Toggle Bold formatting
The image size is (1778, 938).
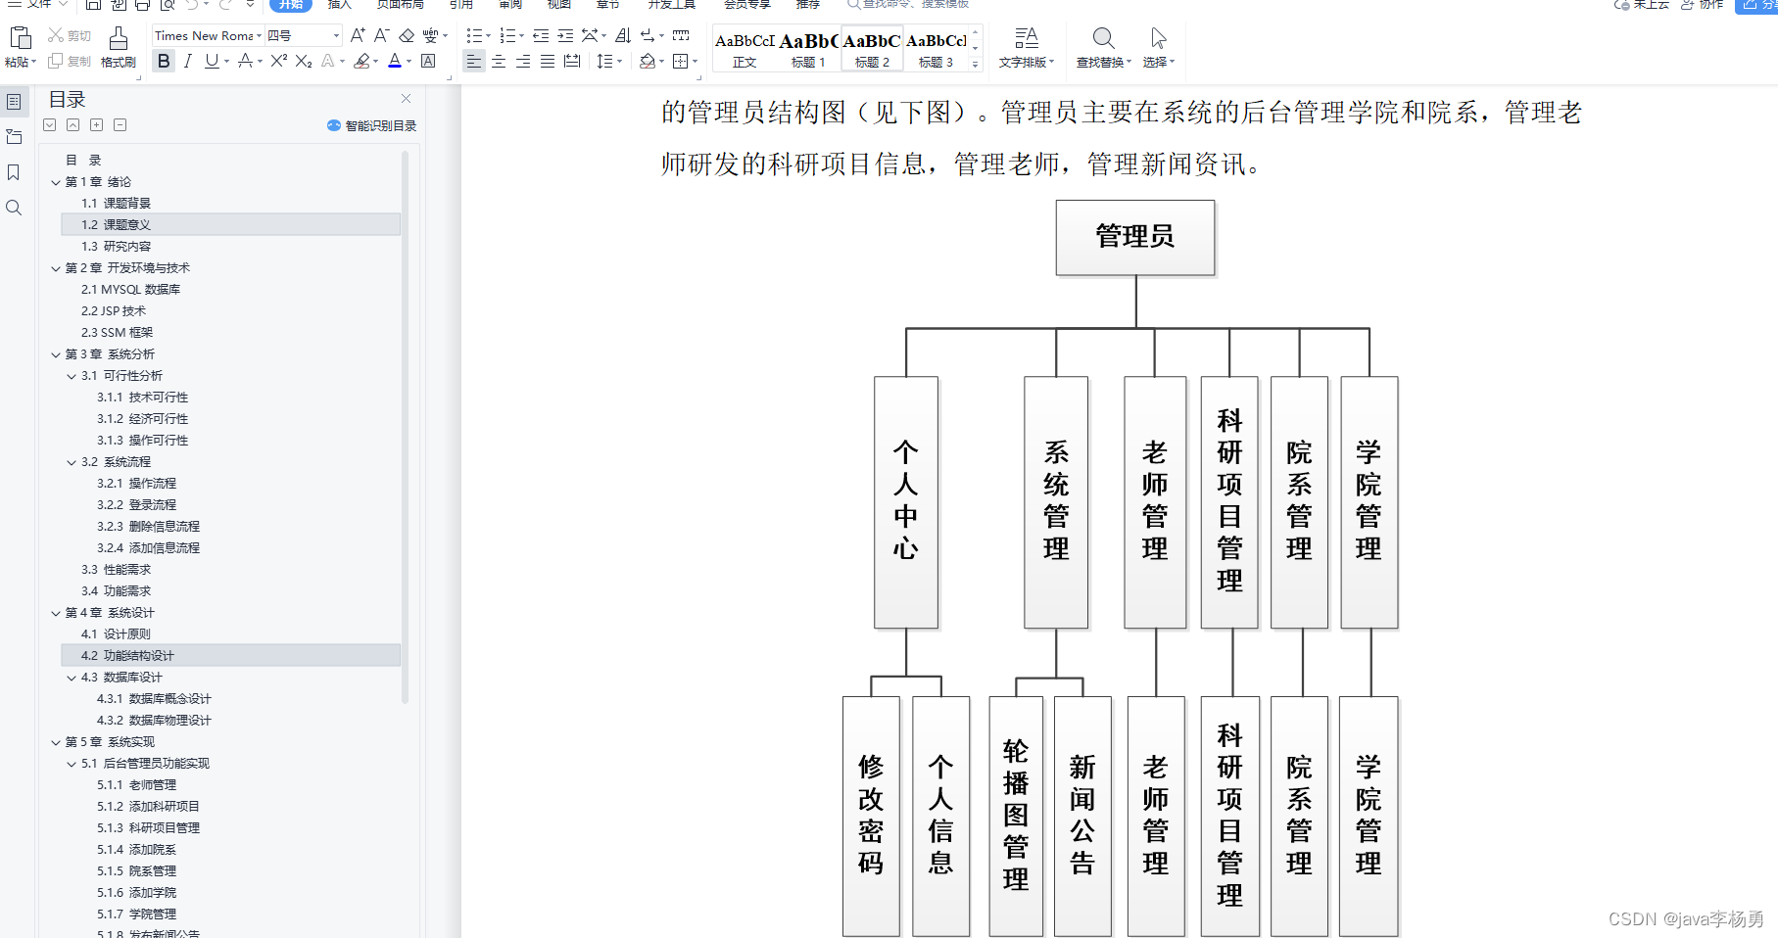(164, 61)
